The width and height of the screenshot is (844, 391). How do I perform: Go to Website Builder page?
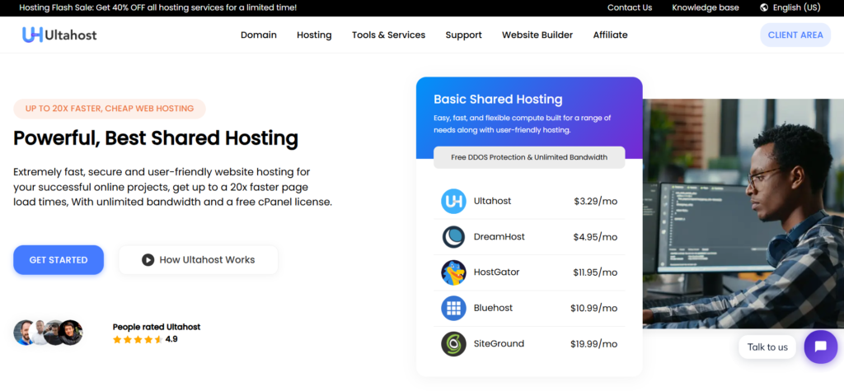tap(537, 35)
